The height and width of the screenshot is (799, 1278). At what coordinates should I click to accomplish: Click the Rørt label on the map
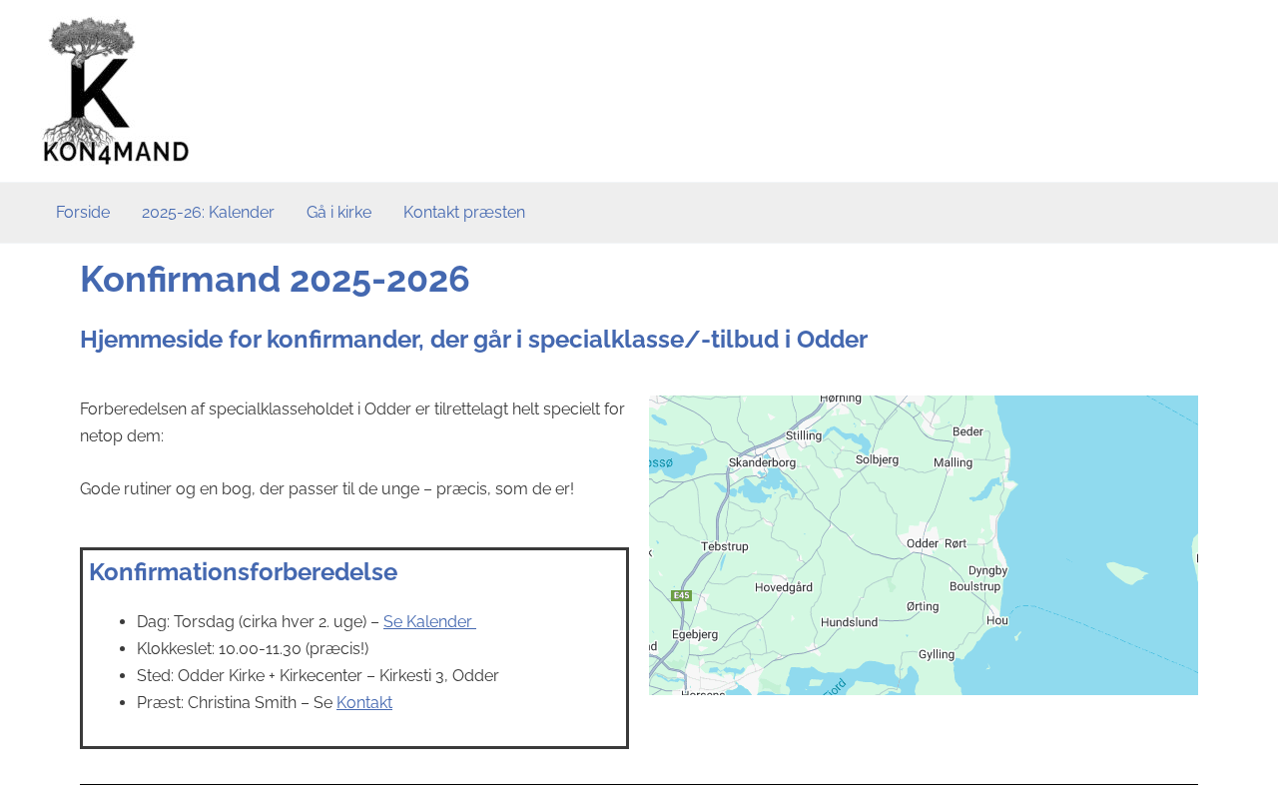pos(956,543)
